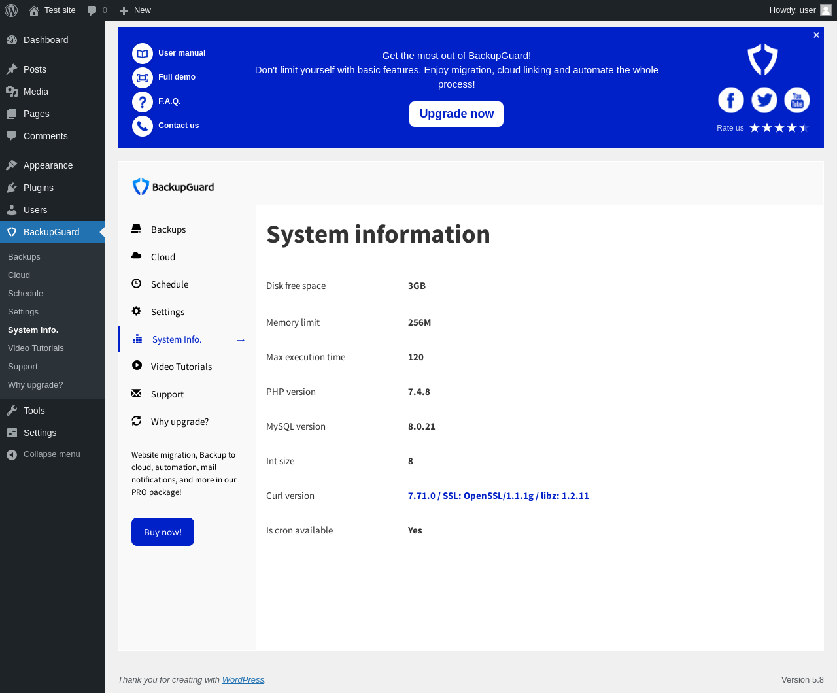
Task: Click the System Info. chart icon
Action: pyautogui.click(x=137, y=339)
